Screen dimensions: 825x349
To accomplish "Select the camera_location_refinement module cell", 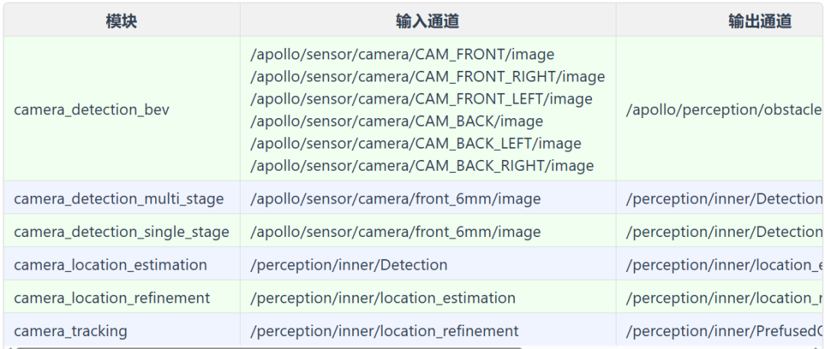I will click(112, 297).
